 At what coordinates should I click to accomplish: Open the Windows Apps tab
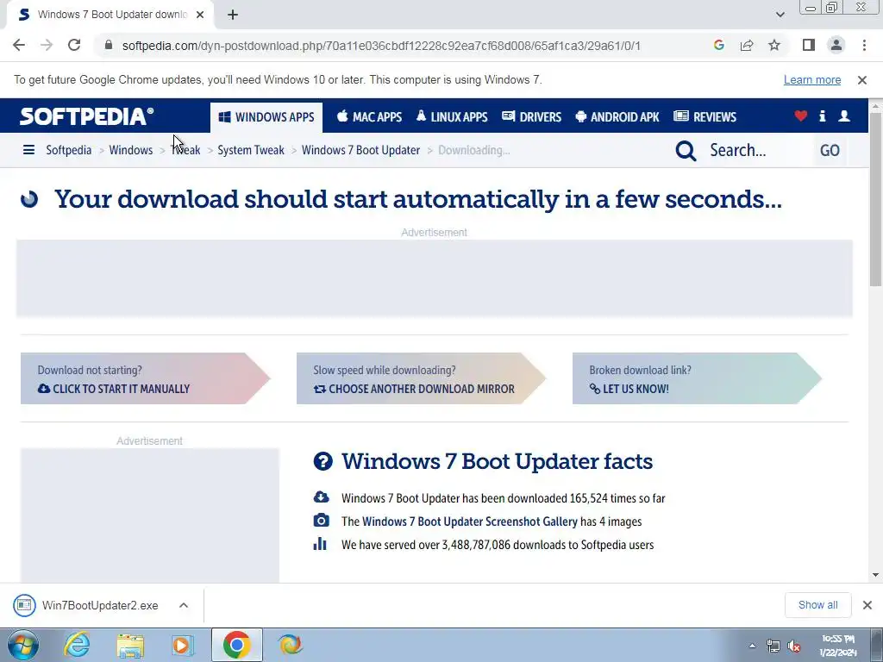pos(266,117)
